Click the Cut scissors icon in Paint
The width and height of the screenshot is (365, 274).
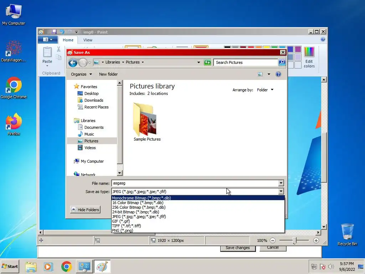(58, 49)
